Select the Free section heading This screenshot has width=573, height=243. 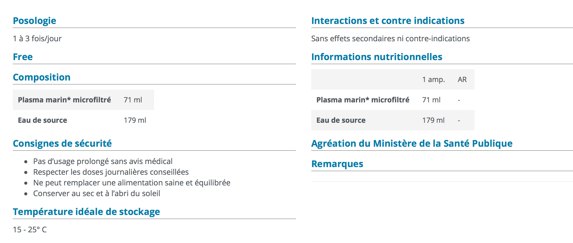pos(23,57)
